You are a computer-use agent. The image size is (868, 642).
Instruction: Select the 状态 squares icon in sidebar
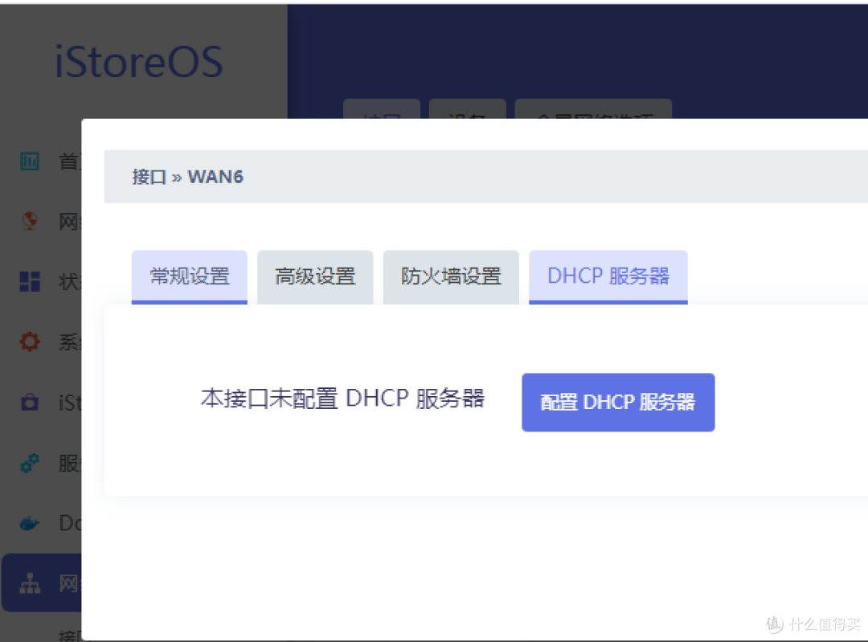(30, 281)
